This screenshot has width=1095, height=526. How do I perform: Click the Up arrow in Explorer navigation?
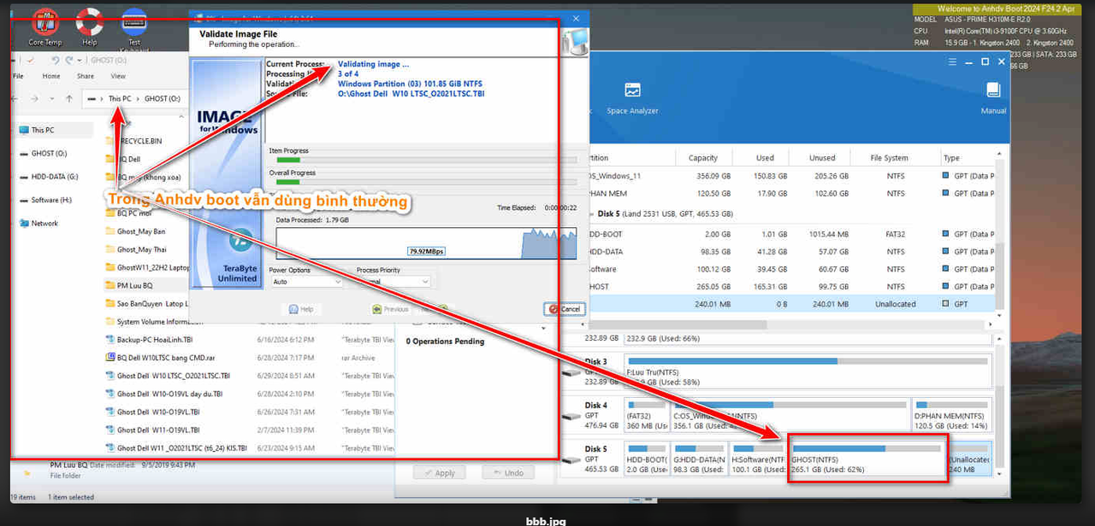pyautogui.click(x=69, y=99)
